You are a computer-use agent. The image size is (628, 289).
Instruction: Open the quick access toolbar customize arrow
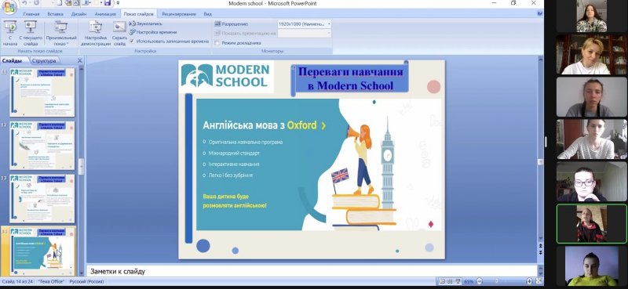coord(119,3)
